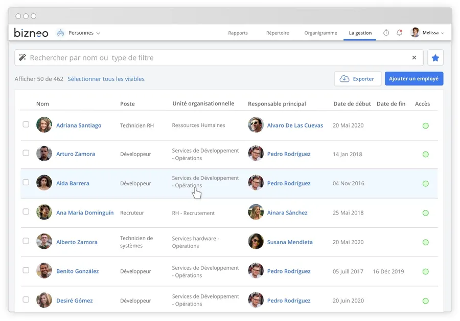Click Adriana Santiago's profile photo

[x=44, y=125]
